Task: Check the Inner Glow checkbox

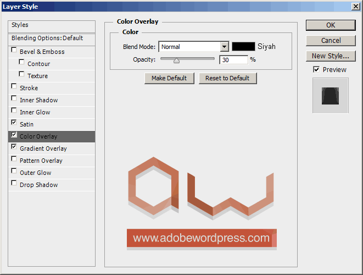Action: pyautogui.click(x=14, y=110)
